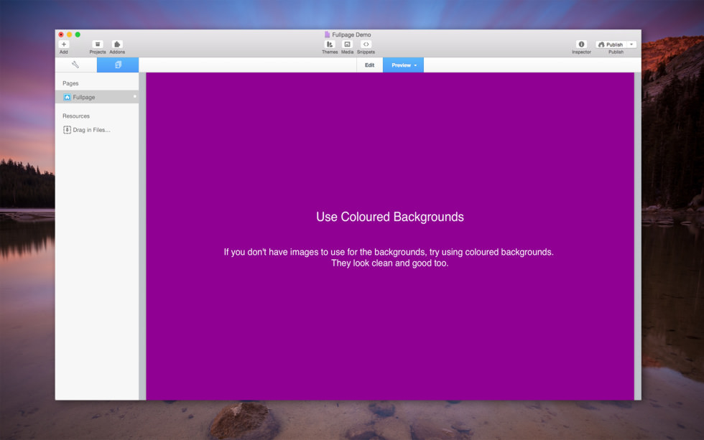Click the Fullpage Demo document icon in title
704x440 pixels.
point(328,34)
